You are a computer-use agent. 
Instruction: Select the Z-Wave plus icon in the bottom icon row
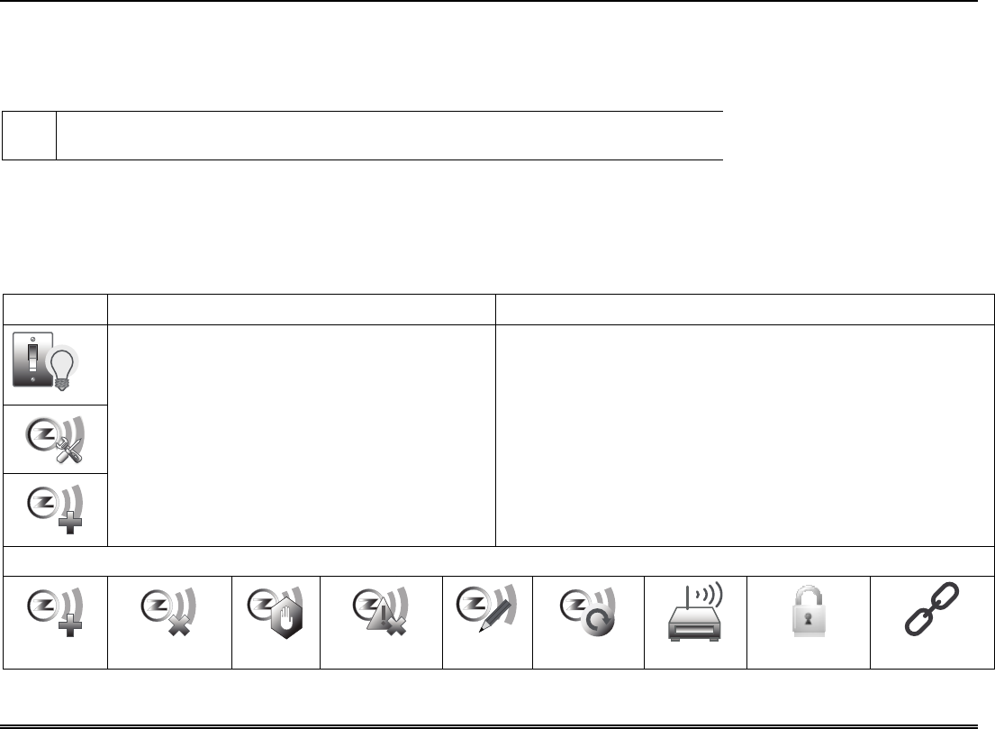55,612
